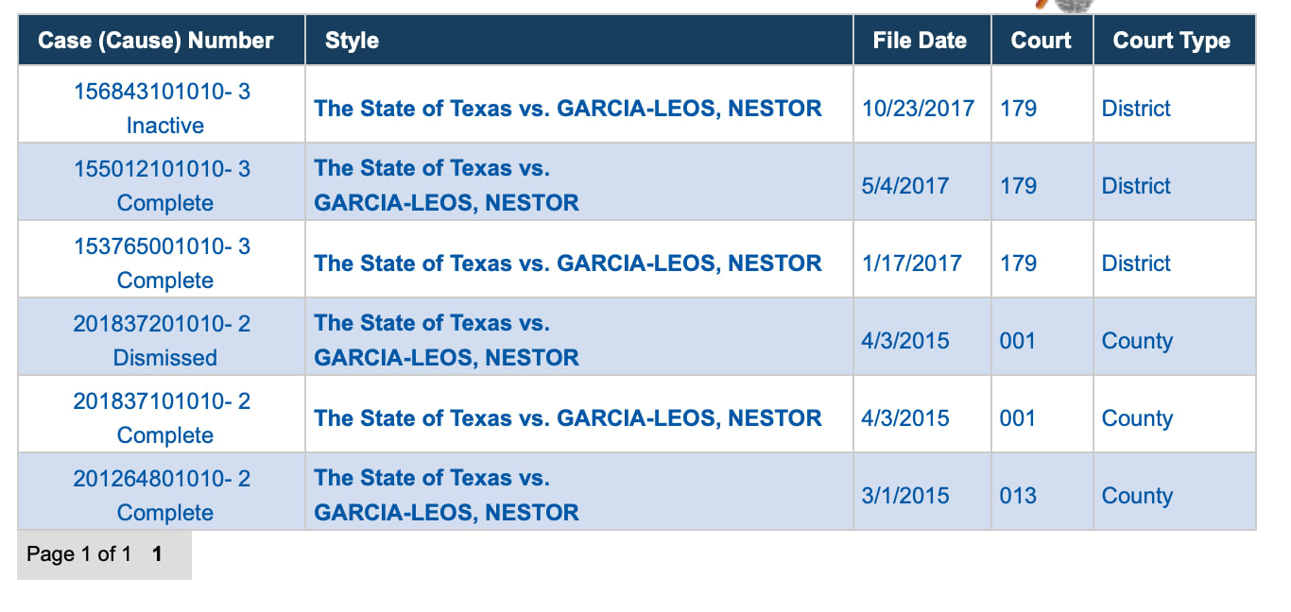This screenshot has width=1291, height=612.
Task: Open case number 201837101010-2
Action: (x=162, y=402)
